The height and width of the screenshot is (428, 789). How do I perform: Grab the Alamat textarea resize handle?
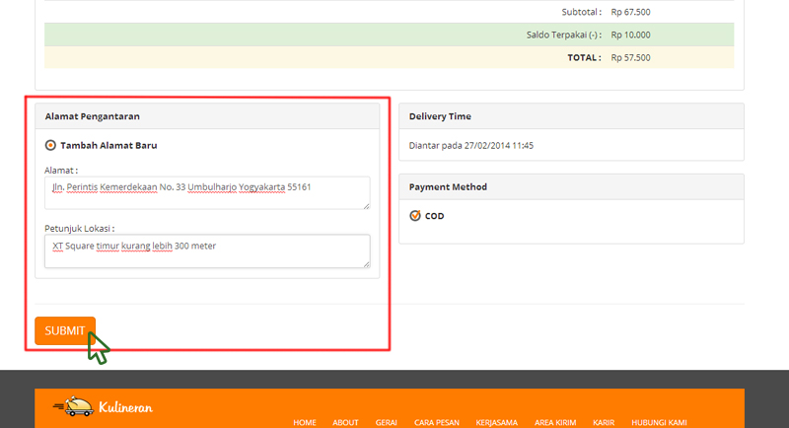366,205
